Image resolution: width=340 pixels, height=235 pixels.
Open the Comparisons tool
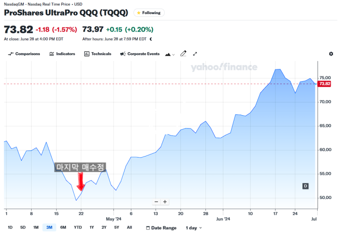pyautogui.click(x=24, y=54)
